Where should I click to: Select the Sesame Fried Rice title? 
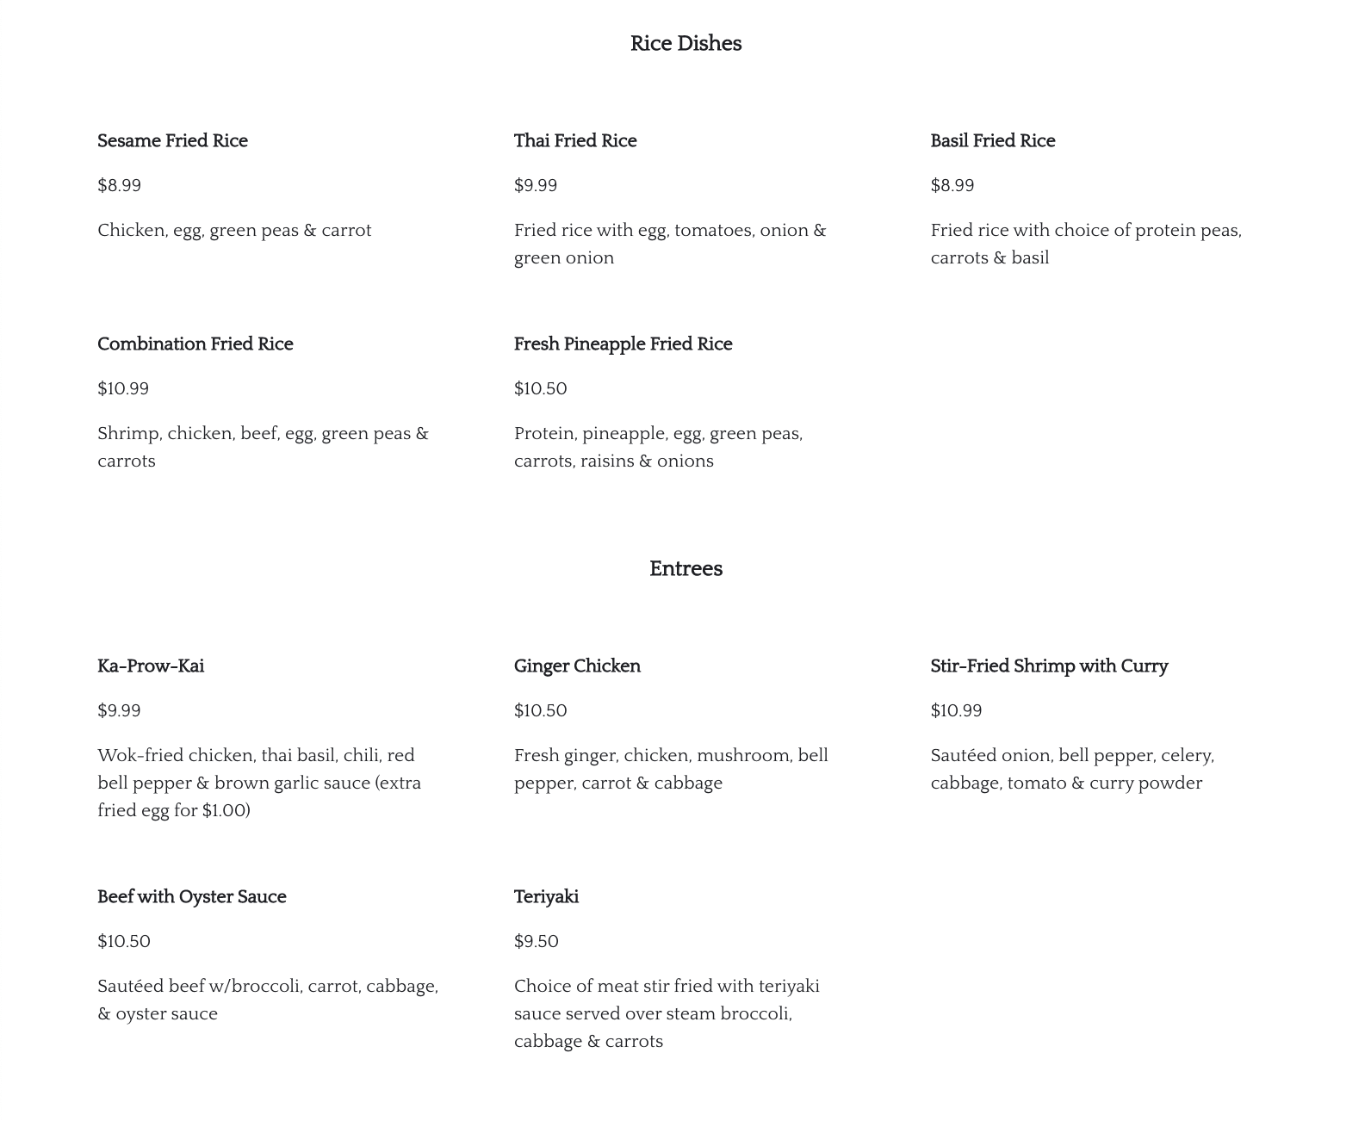point(172,141)
